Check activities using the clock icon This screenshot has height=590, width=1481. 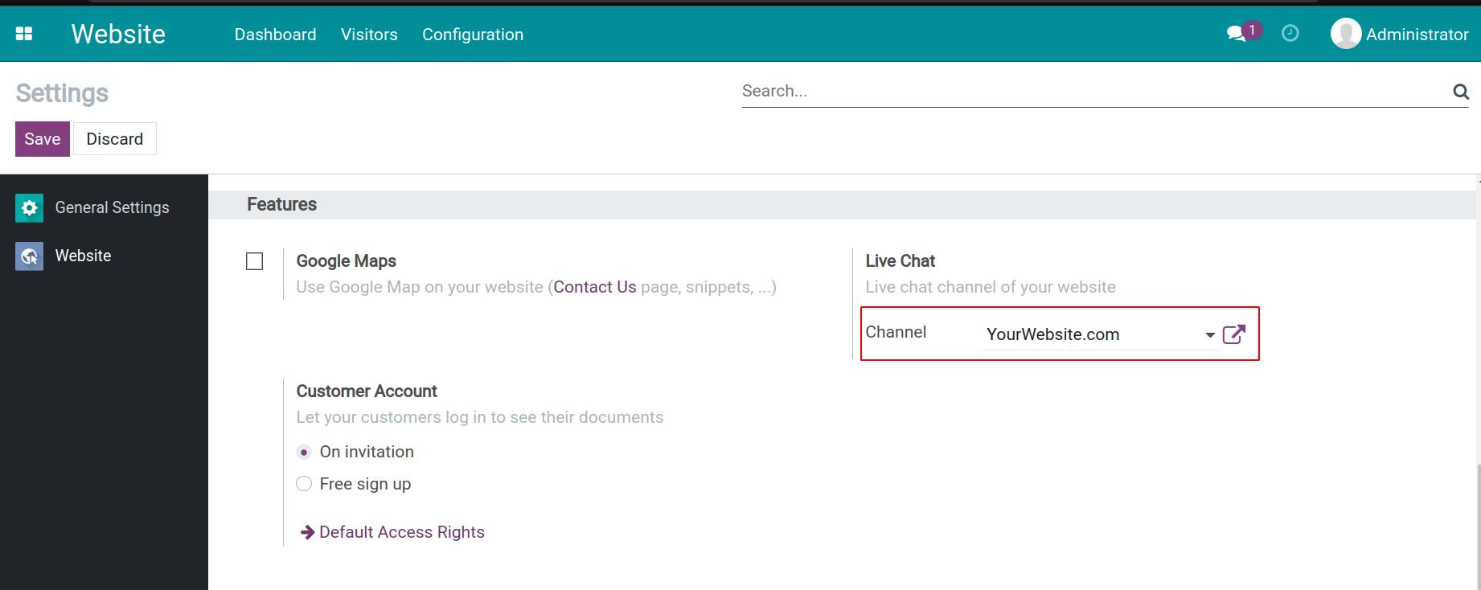(x=1290, y=33)
